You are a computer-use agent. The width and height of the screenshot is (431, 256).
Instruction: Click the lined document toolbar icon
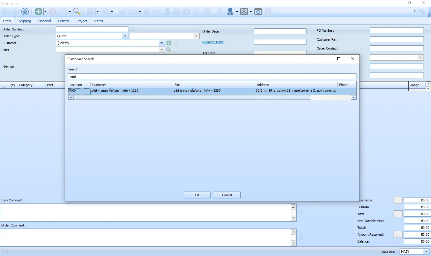point(147,12)
